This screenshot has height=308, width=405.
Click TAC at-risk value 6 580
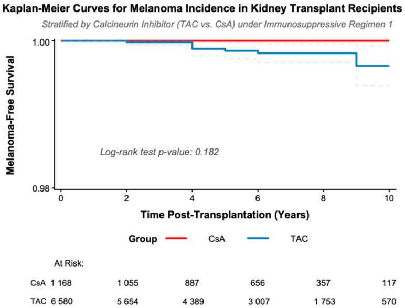pyautogui.click(x=61, y=301)
